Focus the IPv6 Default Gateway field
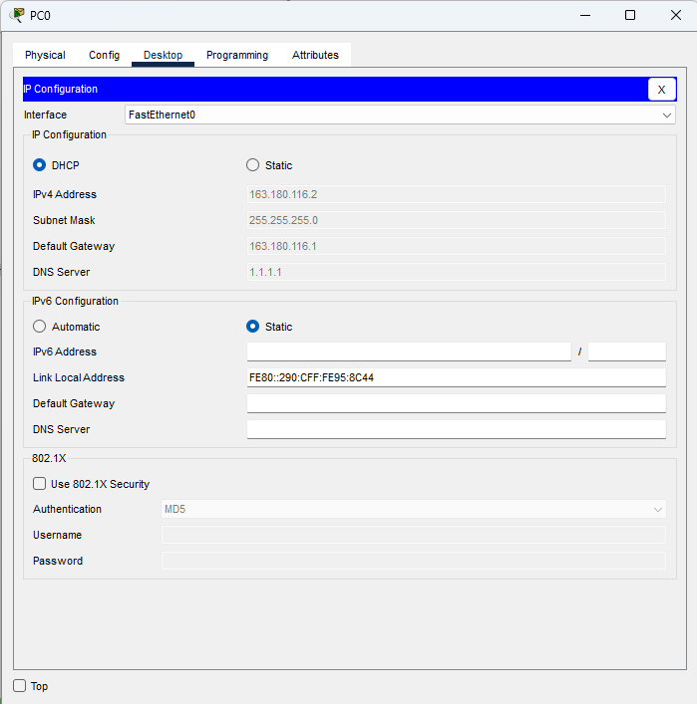Viewport: 697px width, 704px height. (456, 403)
